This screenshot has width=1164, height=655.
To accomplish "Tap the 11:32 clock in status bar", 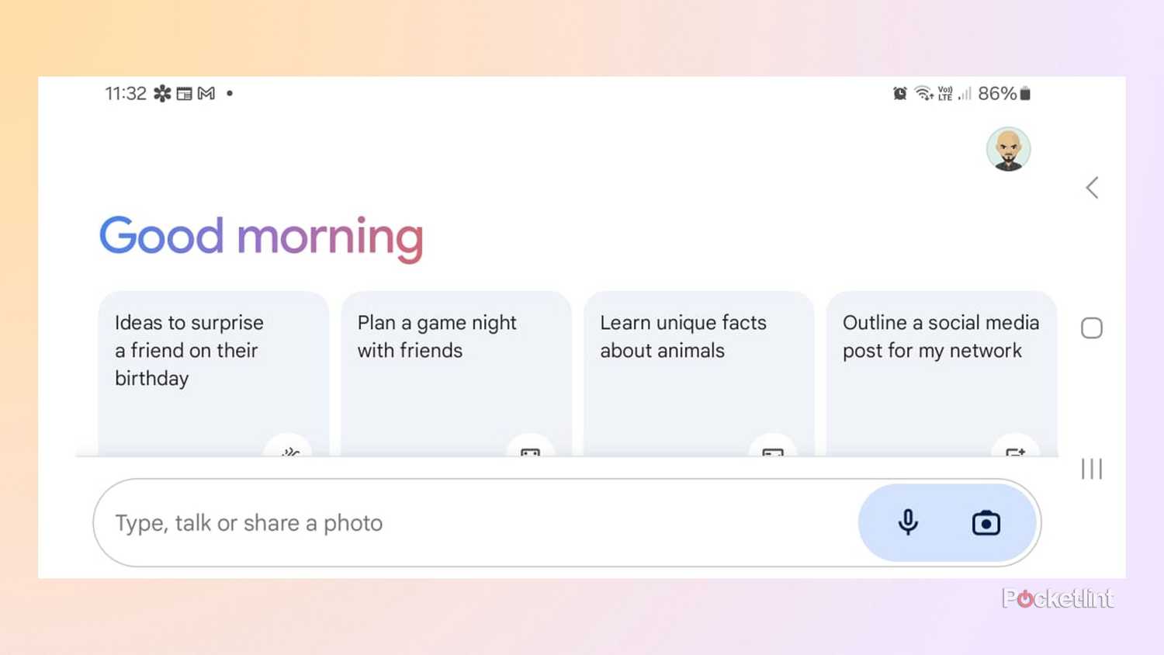I will point(126,94).
